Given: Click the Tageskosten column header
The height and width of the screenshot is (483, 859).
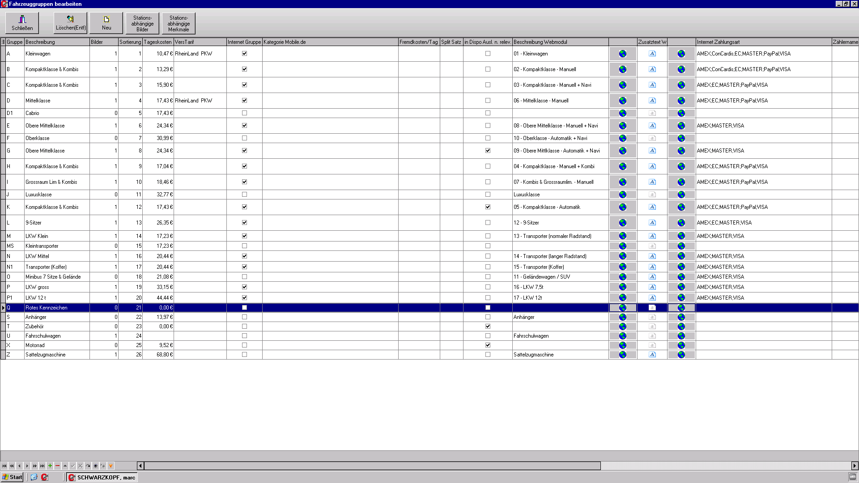Looking at the screenshot, I should [x=157, y=42].
